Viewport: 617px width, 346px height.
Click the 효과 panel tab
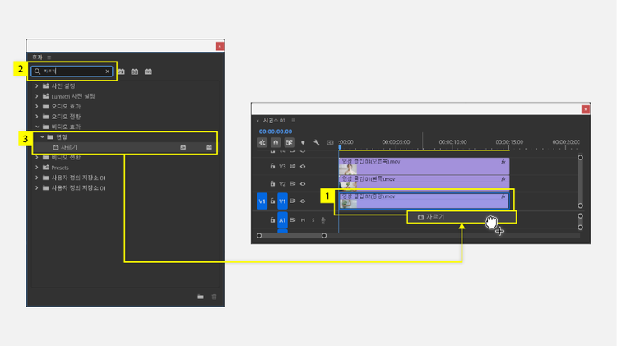[x=37, y=58]
